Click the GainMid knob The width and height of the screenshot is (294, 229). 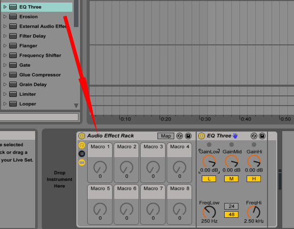click(x=231, y=161)
